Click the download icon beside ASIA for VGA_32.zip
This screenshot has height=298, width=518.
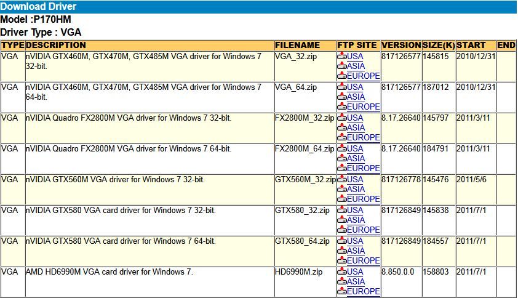click(x=341, y=66)
